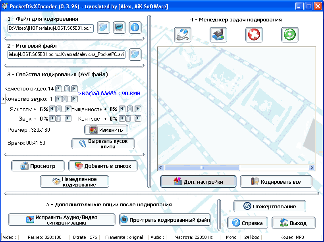Click 'Кодек: MP3' in status bar

tap(292, 237)
